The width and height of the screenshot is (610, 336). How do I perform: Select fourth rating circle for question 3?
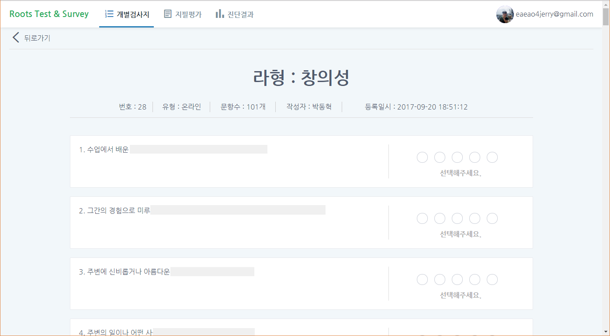tap(475, 280)
